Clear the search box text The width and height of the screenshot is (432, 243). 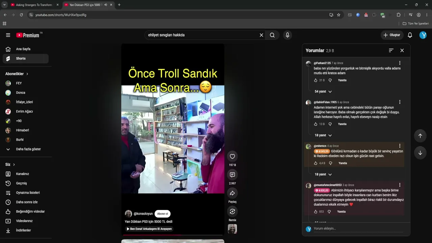point(261,35)
